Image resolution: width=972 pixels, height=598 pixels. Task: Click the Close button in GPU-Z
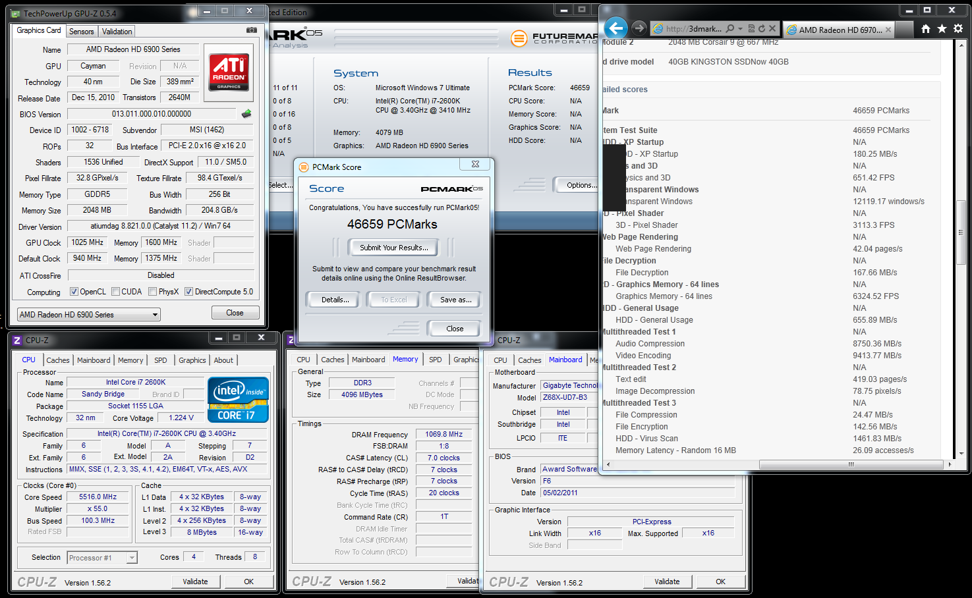[x=235, y=313]
